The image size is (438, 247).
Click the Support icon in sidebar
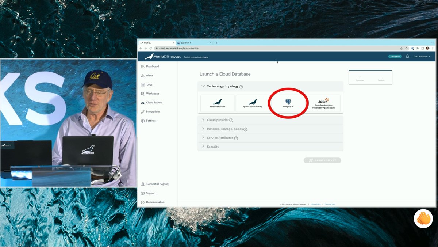point(143,193)
